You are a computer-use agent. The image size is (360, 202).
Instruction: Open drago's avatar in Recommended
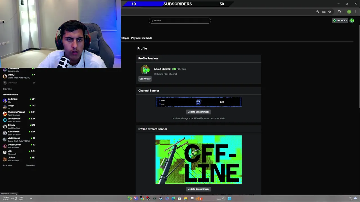point(5,107)
